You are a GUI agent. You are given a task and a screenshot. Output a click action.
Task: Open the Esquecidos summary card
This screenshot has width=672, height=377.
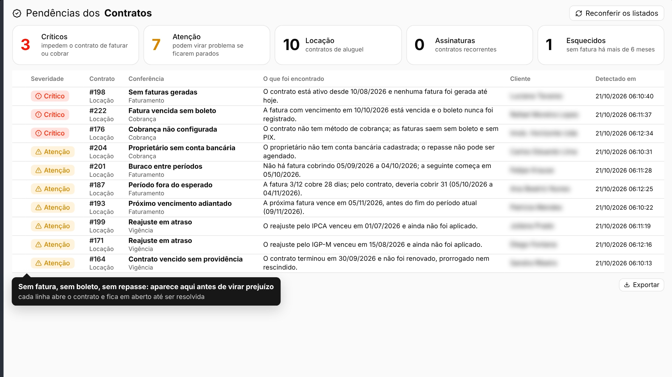pos(601,45)
